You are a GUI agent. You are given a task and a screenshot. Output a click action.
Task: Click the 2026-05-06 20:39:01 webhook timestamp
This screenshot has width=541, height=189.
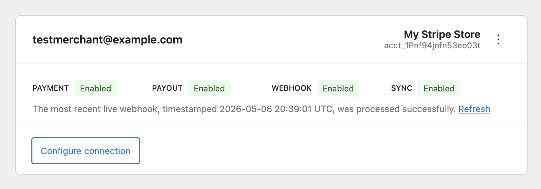pyautogui.click(x=266, y=109)
